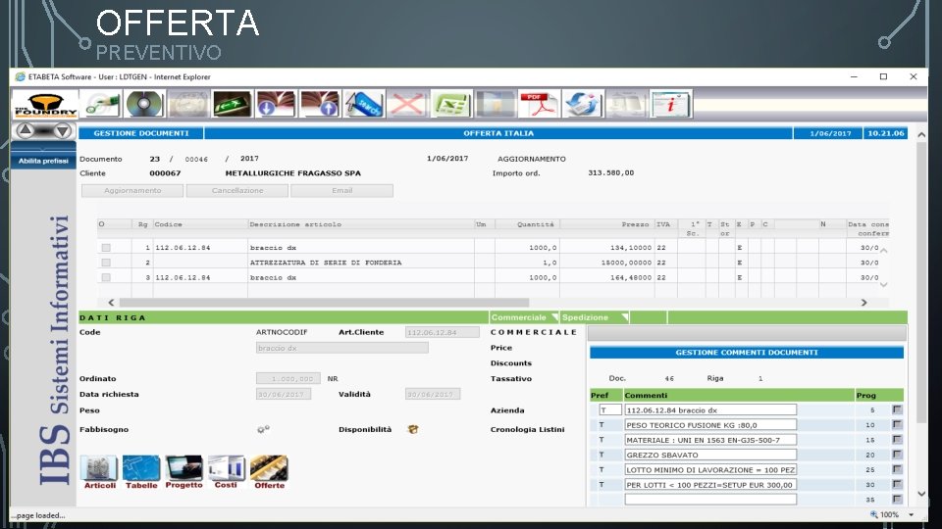The height and width of the screenshot is (529, 942).
Task: Click the page vertical scrollbar thumb
Action: point(921,282)
